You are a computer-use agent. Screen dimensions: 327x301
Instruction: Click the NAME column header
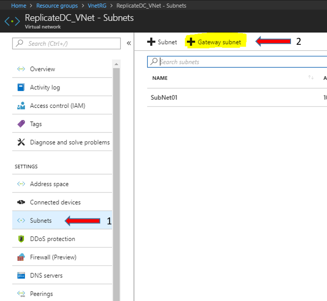[160, 78]
